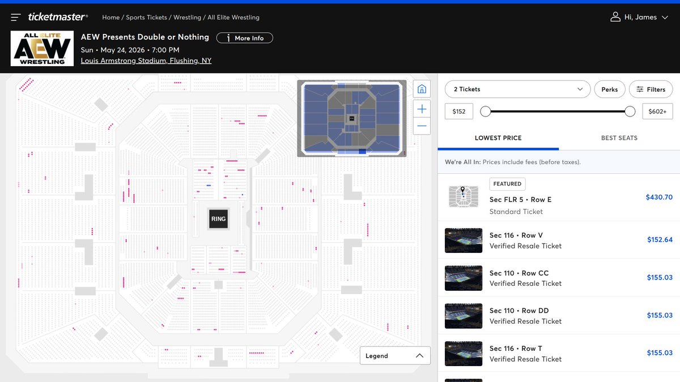Switch to the LOWEST PRICE tab
The height and width of the screenshot is (382, 680).
[498, 138]
